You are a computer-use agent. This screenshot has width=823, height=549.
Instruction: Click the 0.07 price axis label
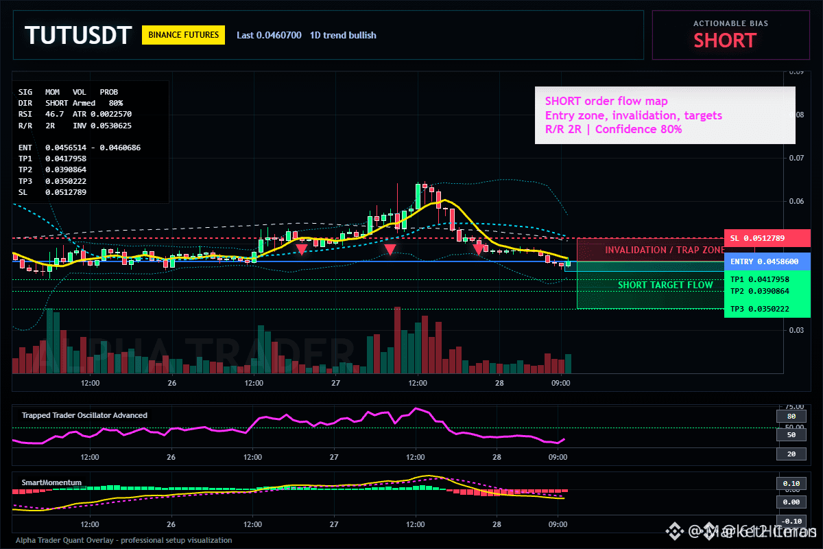tap(795, 159)
